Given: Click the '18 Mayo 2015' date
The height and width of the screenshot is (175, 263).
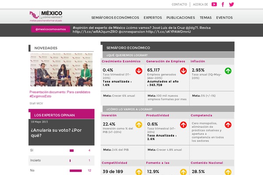Looking at the screenshot, I should [39, 122].
